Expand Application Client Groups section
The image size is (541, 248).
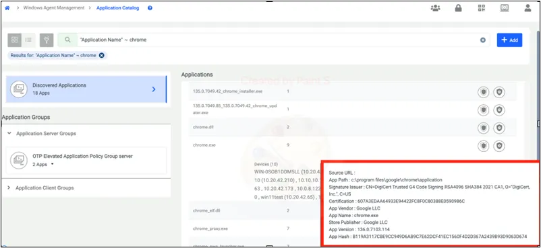click(x=9, y=188)
